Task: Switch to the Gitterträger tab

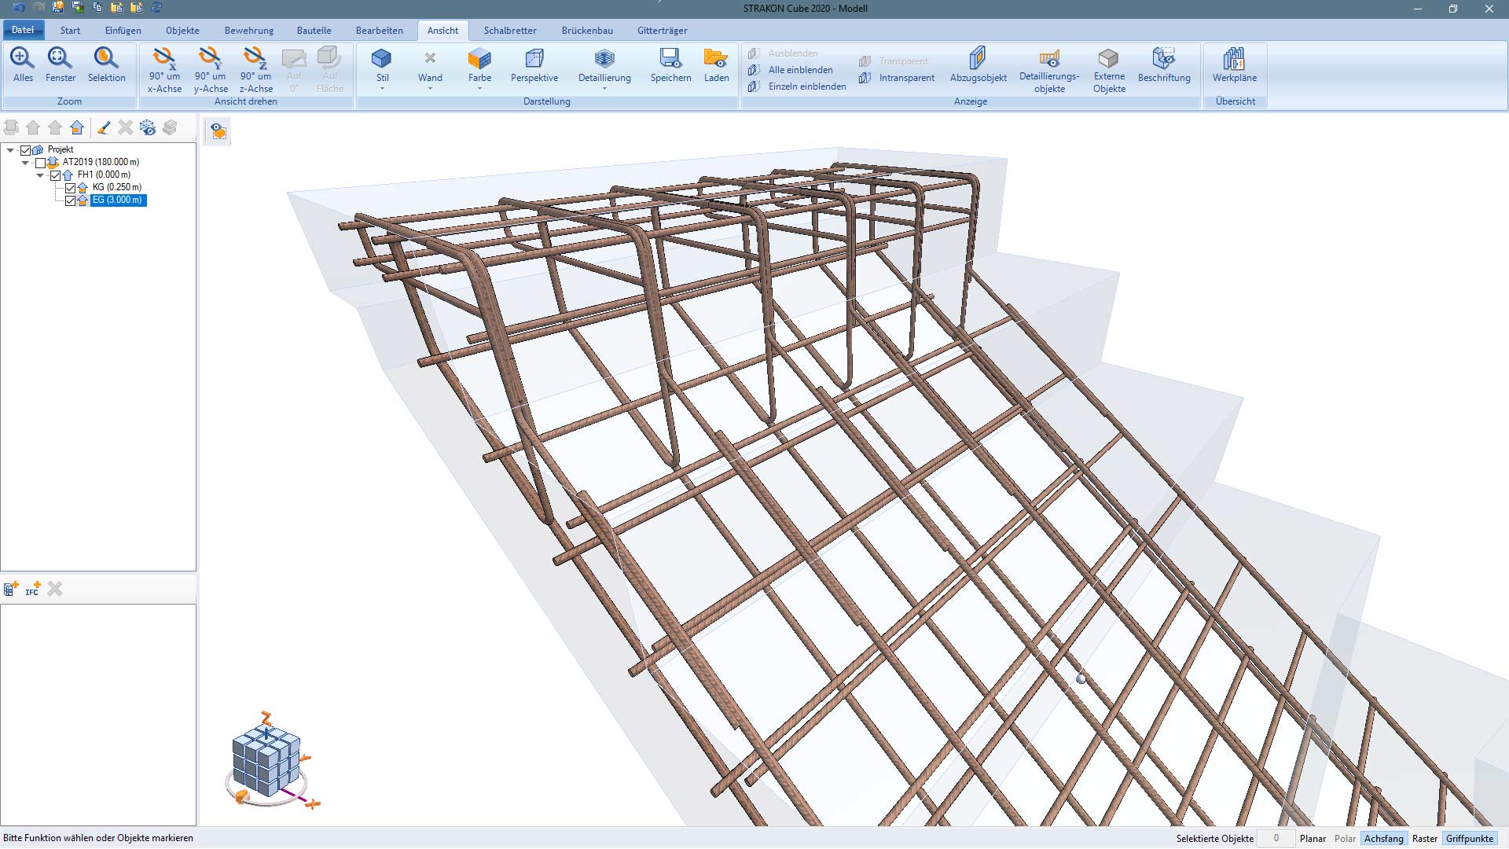Action: point(662,31)
